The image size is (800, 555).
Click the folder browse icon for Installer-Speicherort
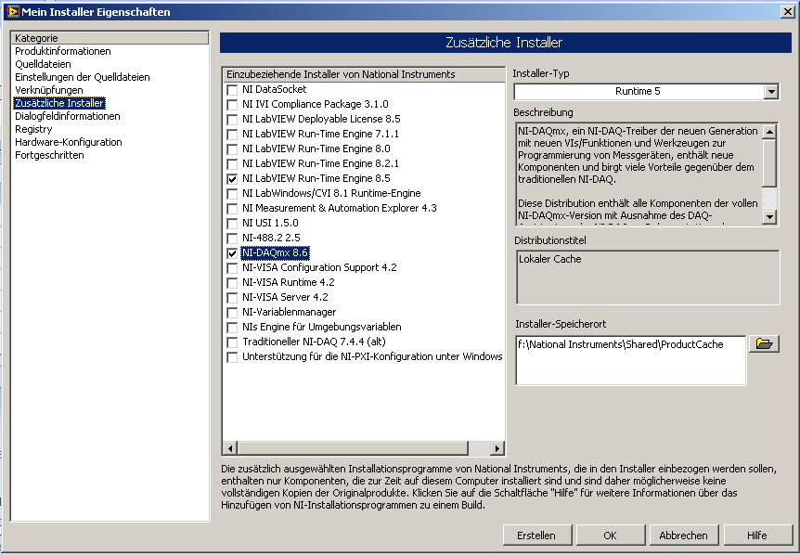[764, 343]
